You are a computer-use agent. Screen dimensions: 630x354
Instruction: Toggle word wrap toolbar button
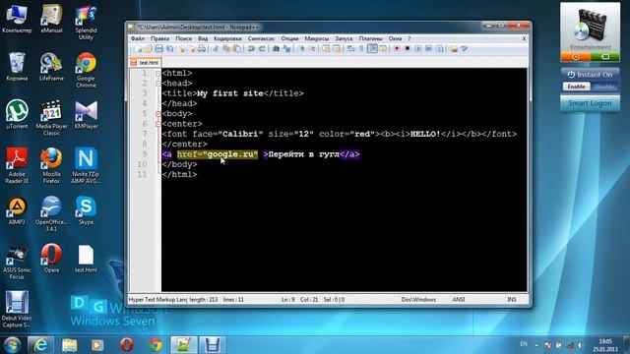(x=350, y=49)
